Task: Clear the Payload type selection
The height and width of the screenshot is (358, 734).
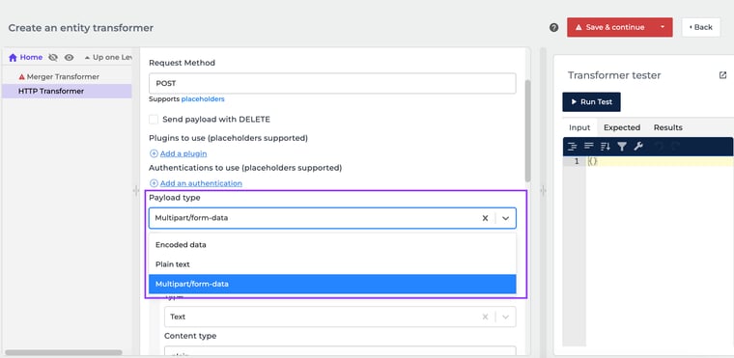Action: 486,218
